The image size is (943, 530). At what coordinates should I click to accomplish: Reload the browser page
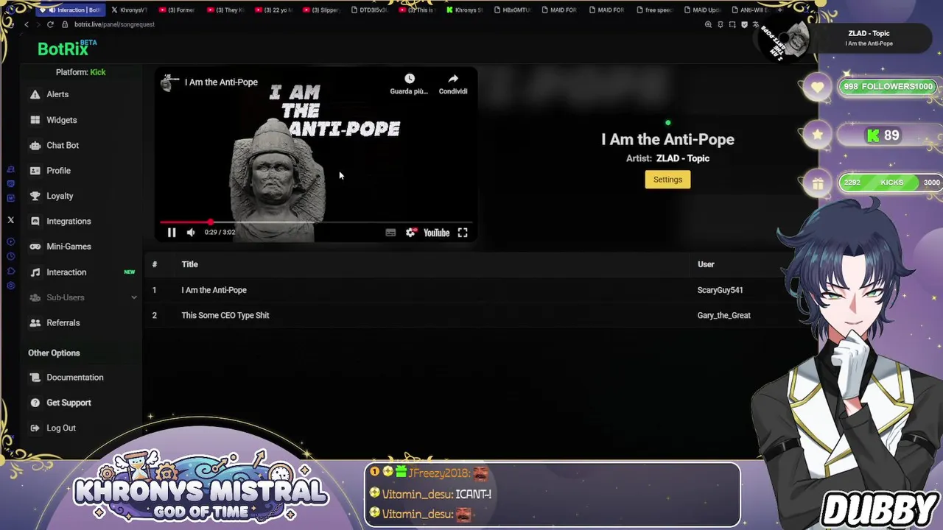50,24
